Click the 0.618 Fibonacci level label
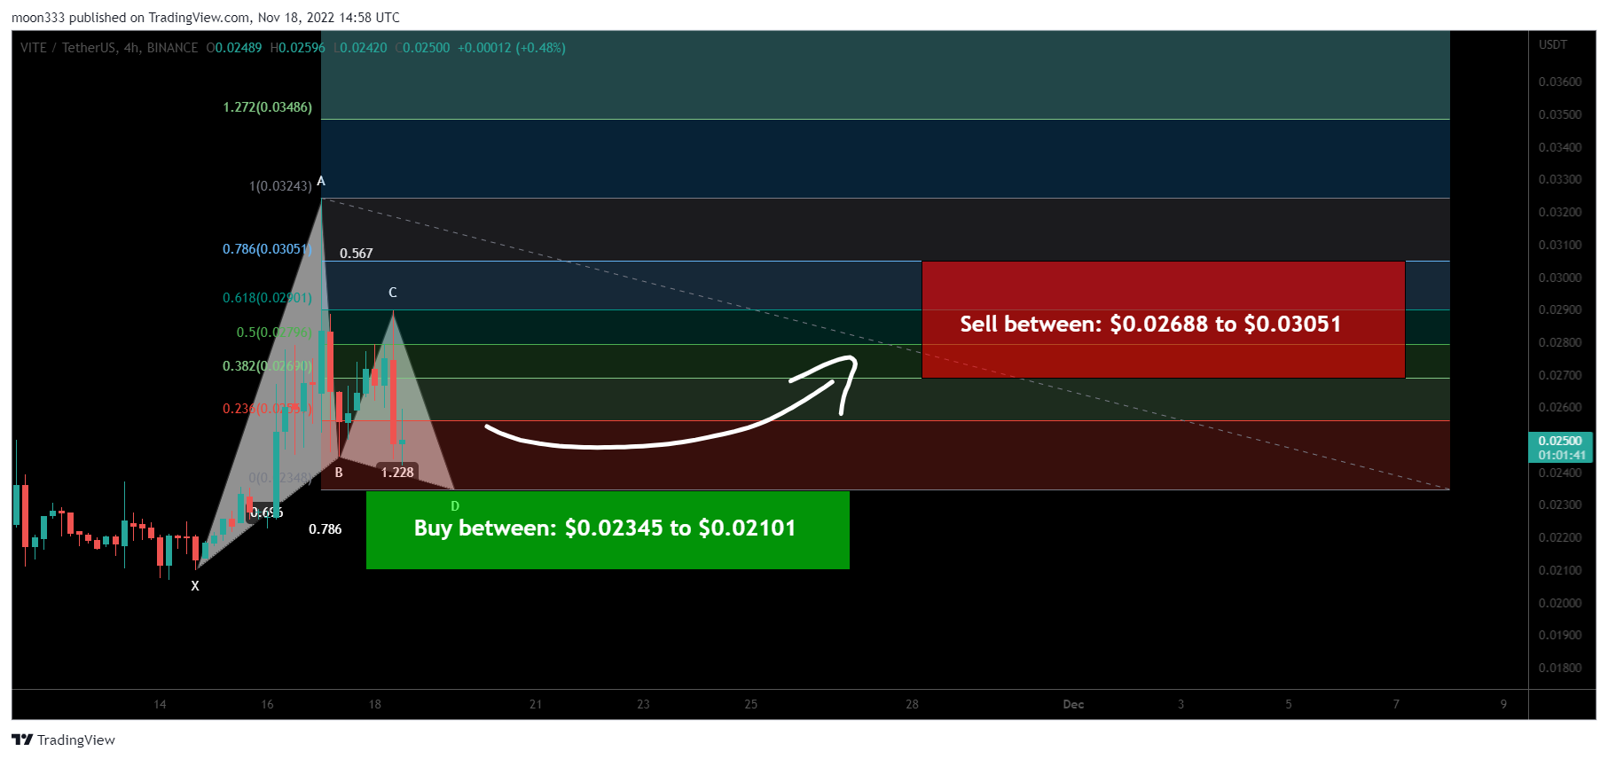Image resolution: width=1608 pixels, height=759 pixels. pyautogui.click(x=267, y=298)
